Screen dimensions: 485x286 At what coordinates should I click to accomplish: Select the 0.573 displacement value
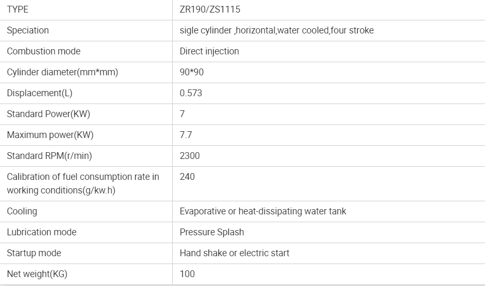pos(191,93)
